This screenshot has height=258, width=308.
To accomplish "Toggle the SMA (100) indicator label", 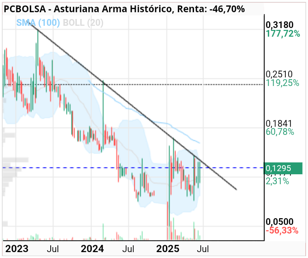I will pos(38,23).
